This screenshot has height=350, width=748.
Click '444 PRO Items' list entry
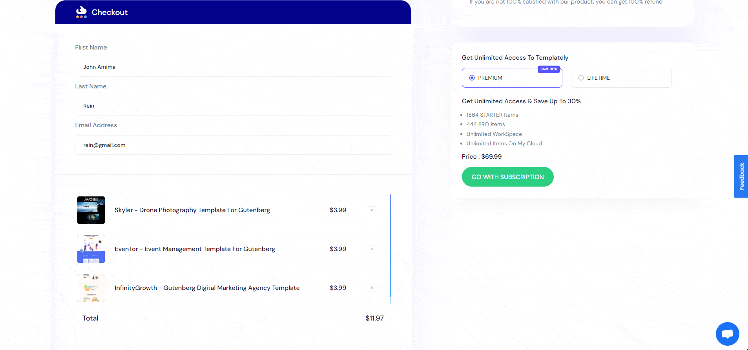pyautogui.click(x=485, y=124)
